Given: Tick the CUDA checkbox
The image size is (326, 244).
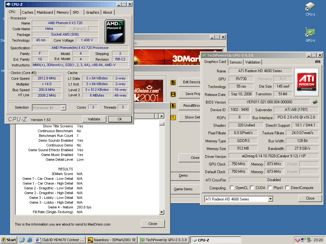Looking at the screenshot, I should click(x=252, y=188).
